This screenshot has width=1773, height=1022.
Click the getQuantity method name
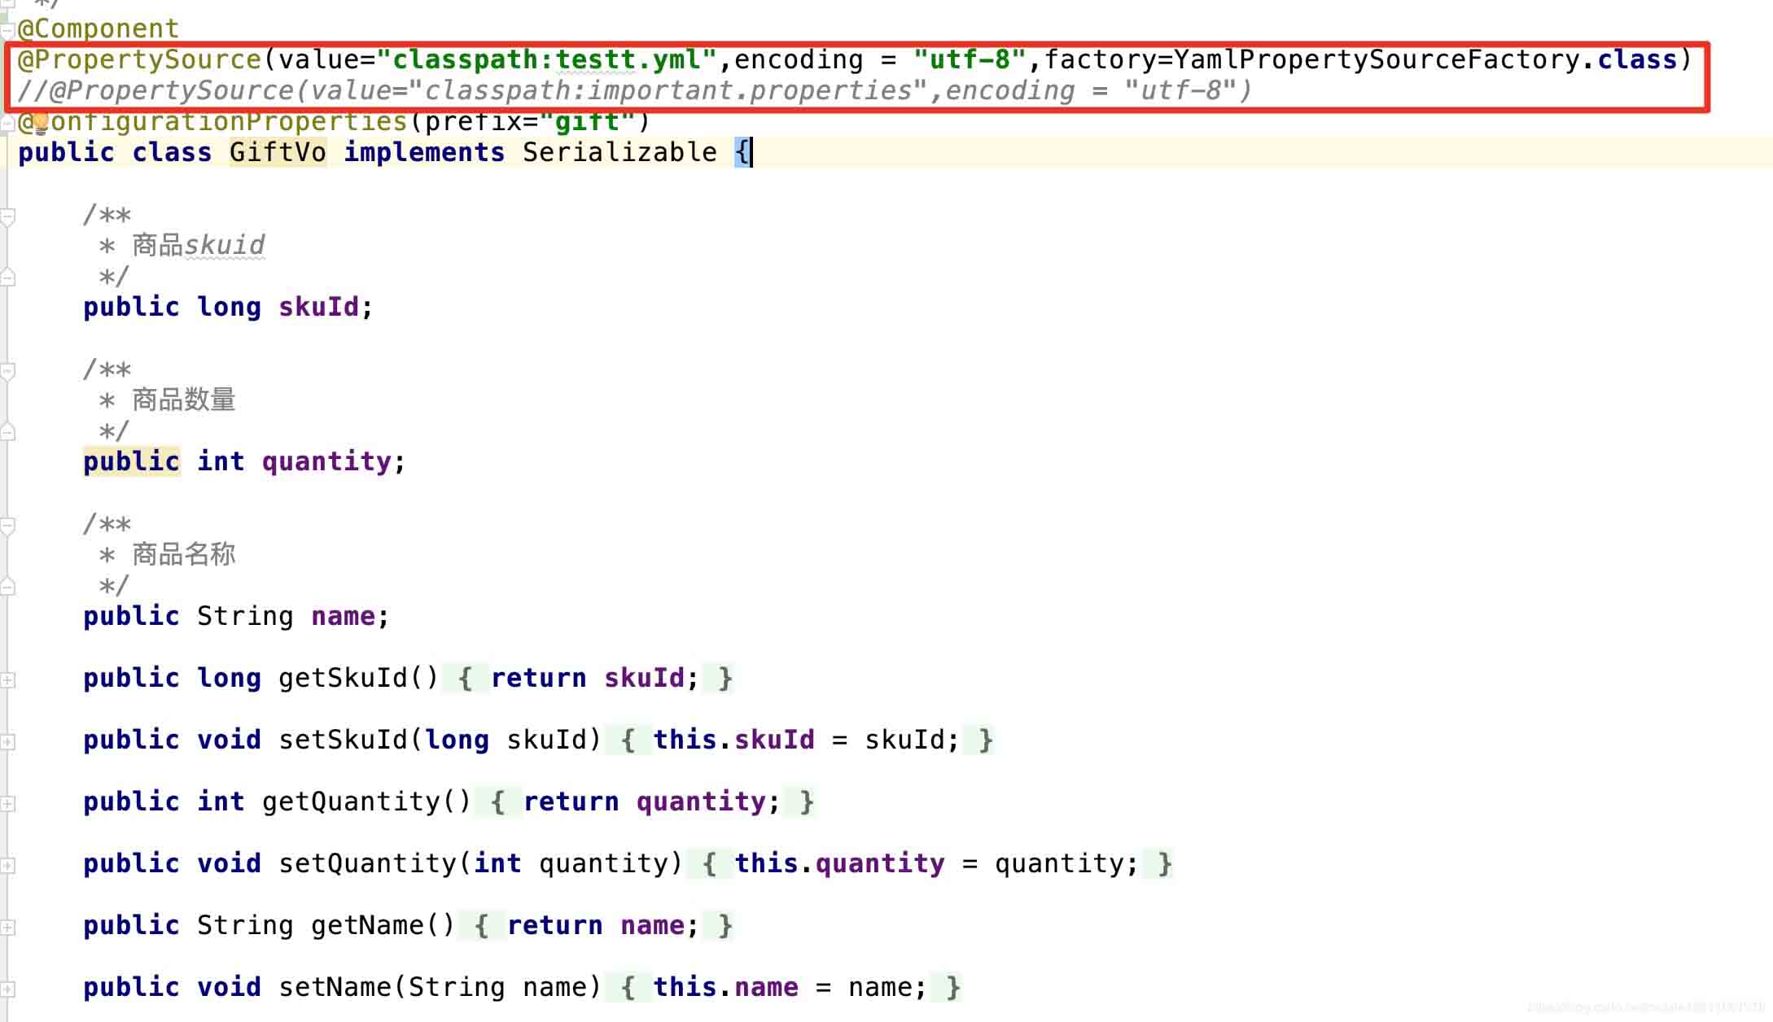[x=351, y=801]
